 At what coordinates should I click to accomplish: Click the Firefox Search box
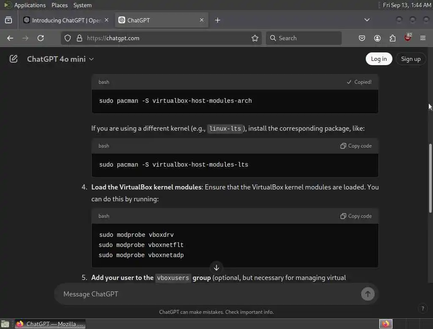304,38
